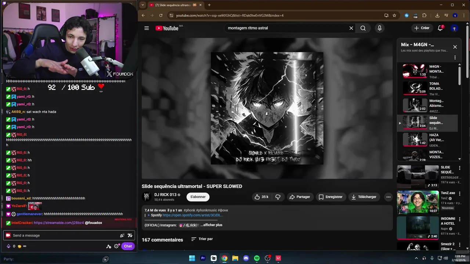Open more actions menu beside Télécharger
Image resolution: width=470 pixels, height=264 pixels.
point(388,197)
